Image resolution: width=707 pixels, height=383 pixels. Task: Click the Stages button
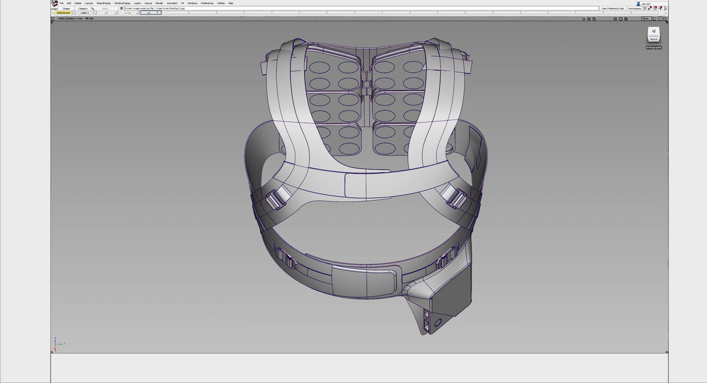click(67, 8)
